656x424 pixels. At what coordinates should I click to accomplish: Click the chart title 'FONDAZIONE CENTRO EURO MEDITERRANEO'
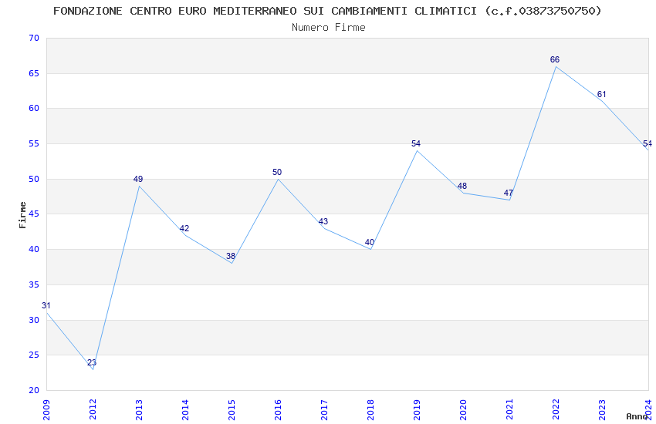click(x=175, y=11)
